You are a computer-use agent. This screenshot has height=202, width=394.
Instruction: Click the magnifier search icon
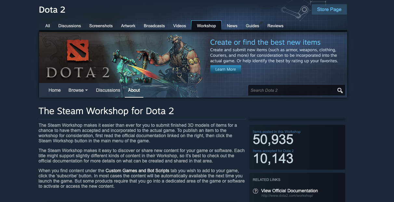340,90
